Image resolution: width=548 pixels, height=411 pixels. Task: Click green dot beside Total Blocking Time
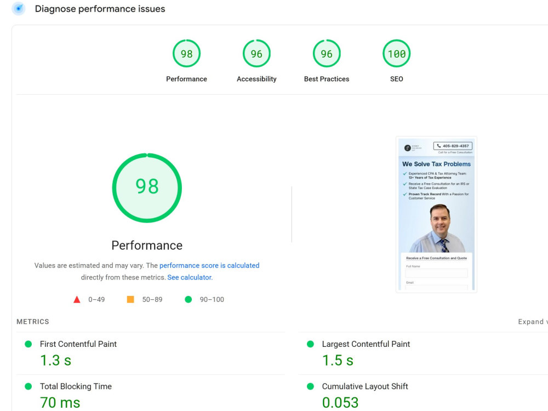[28, 386]
